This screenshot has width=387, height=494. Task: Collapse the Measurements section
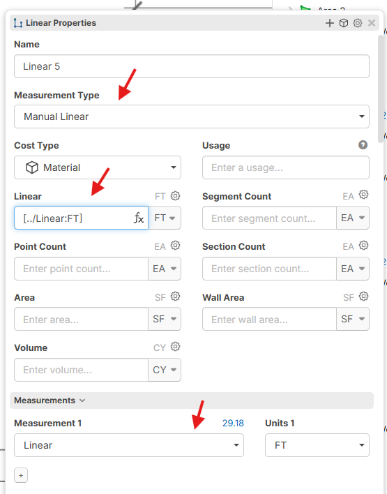coord(50,401)
